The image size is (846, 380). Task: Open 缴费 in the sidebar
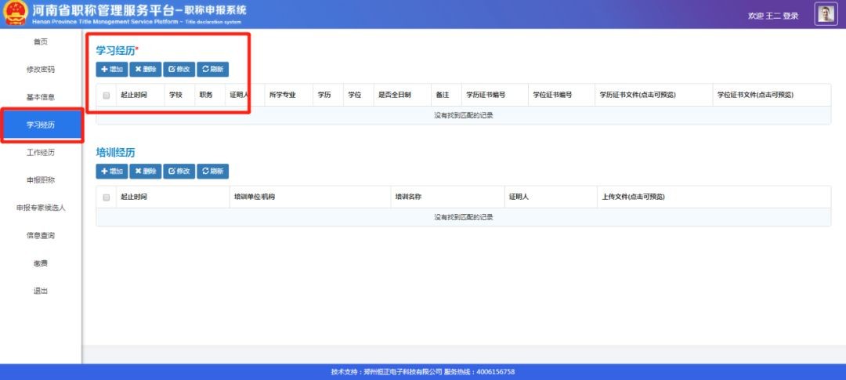click(x=41, y=263)
